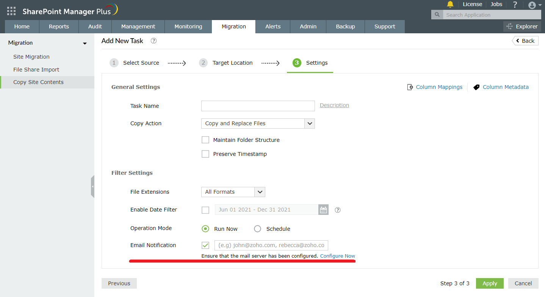Open the Management tab
545x297 pixels.
pyautogui.click(x=138, y=26)
